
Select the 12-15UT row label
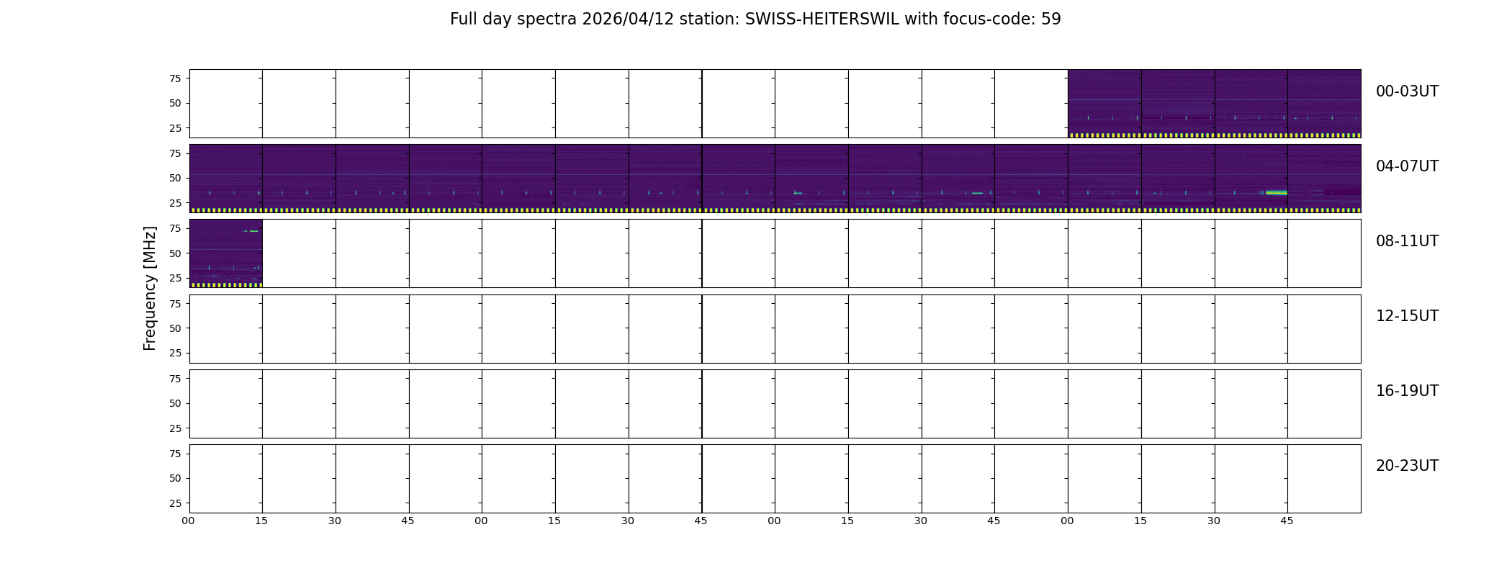1407,316
